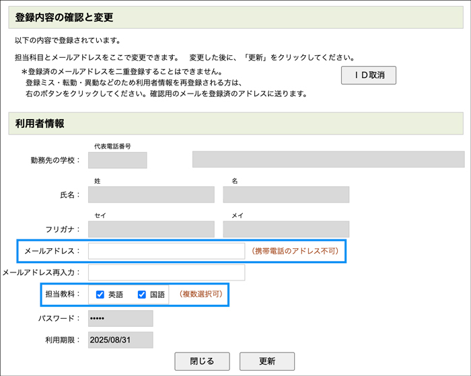The height and width of the screenshot is (376, 471).
Task: Uncheck the 国語 checkbox
Action: (142, 295)
